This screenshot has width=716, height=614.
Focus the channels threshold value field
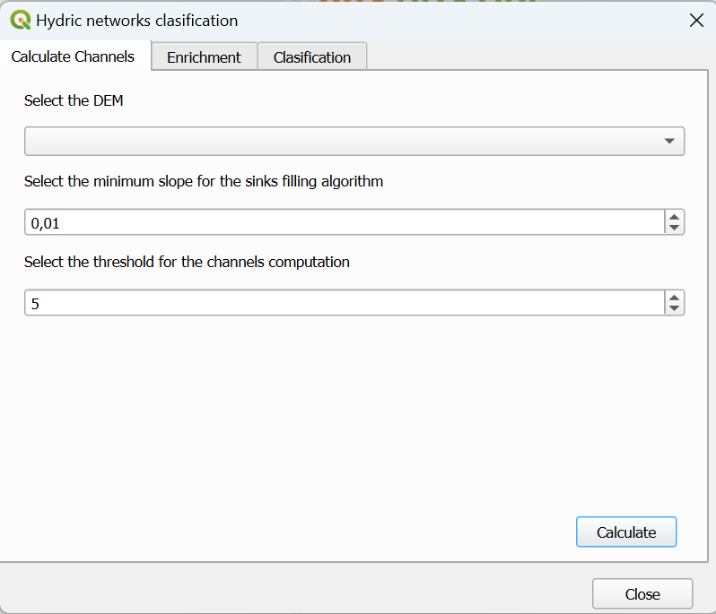click(x=341, y=303)
